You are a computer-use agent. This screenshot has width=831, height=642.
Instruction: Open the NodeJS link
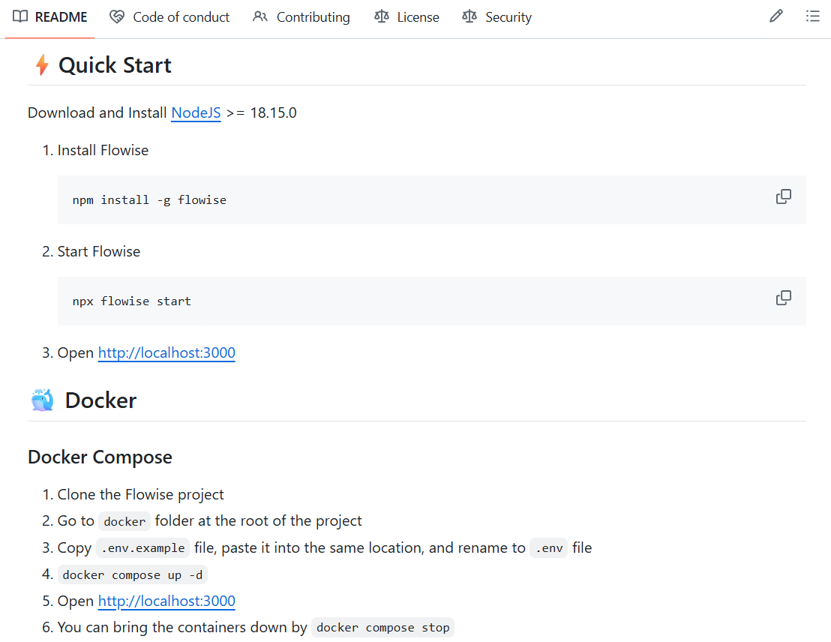pos(196,112)
